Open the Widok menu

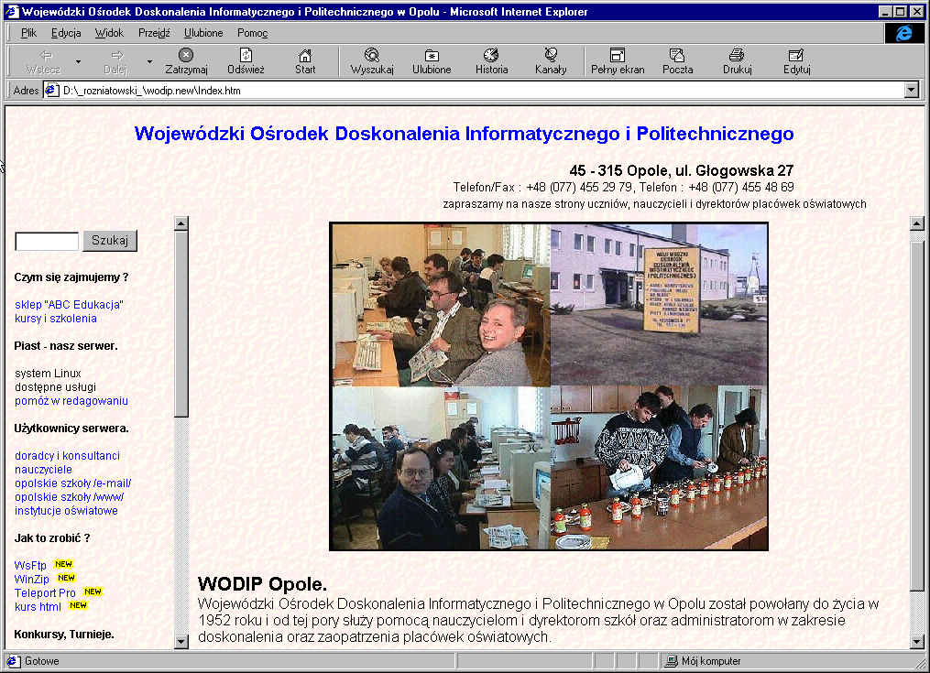[x=109, y=33]
